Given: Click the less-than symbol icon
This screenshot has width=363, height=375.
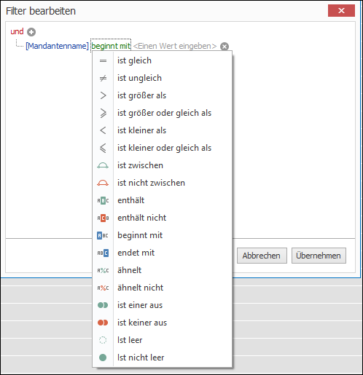Looking at the screenshot, I should click(x=103, y=130).
